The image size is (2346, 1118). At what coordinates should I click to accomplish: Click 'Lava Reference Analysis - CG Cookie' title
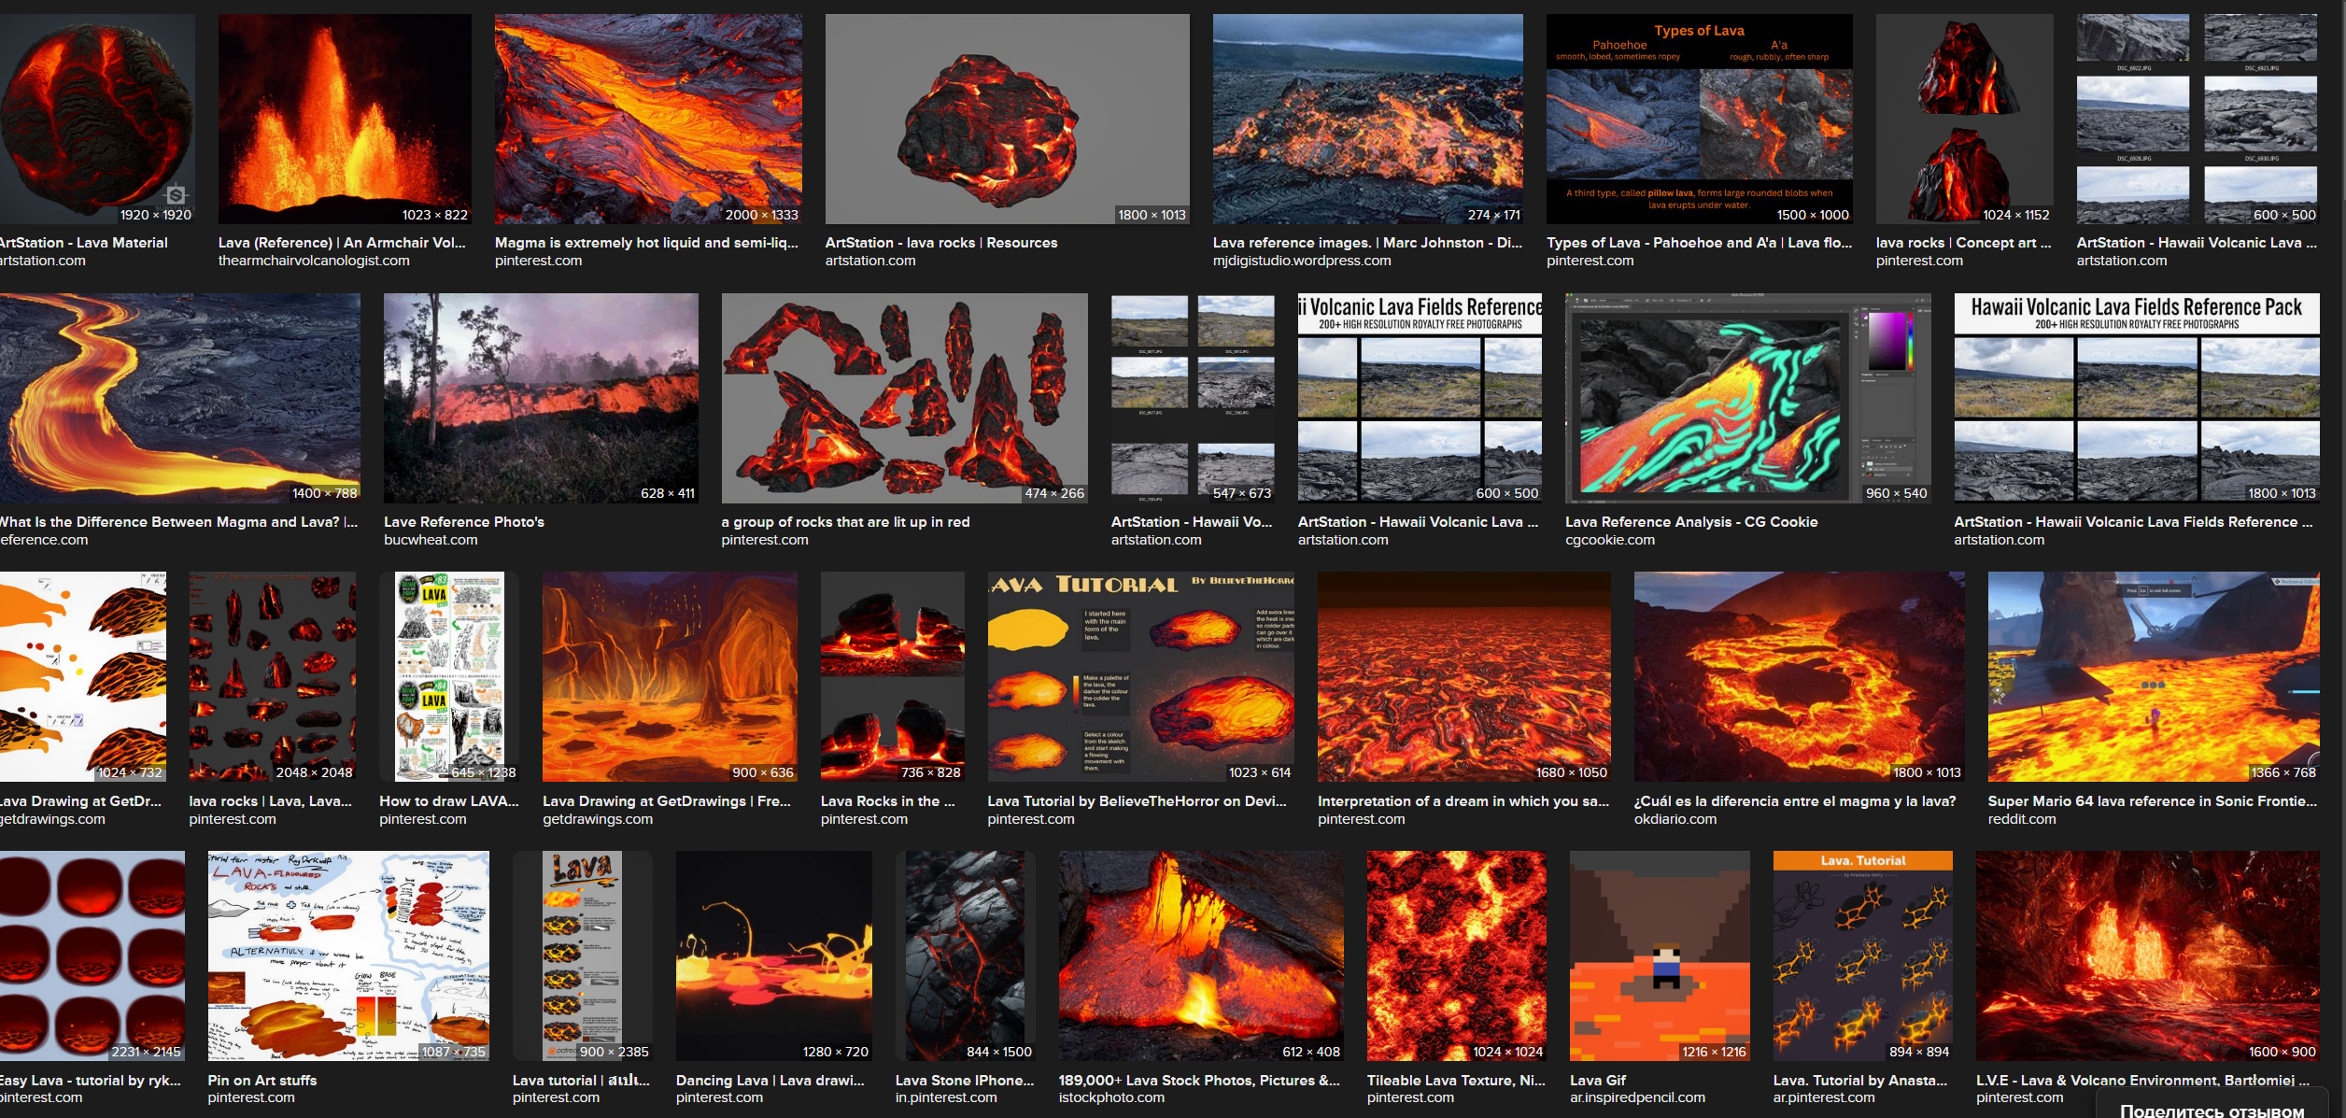coord(1690,522)
